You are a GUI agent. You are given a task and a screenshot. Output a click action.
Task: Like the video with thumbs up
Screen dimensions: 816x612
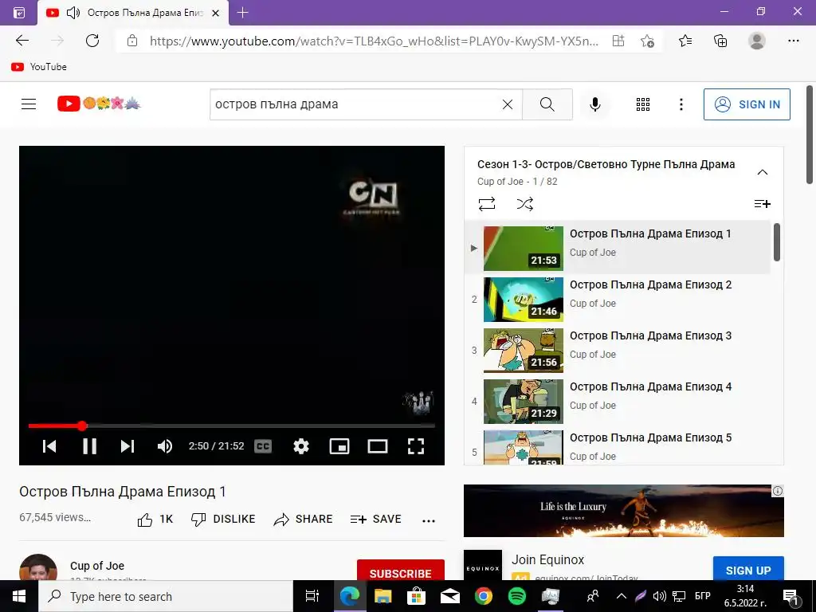click(155, 519)
